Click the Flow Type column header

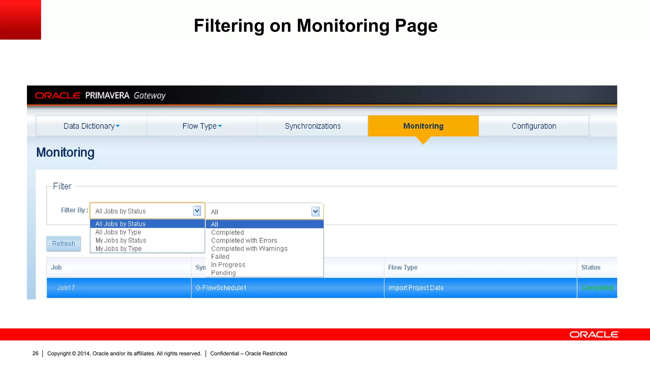click(480, 267)
